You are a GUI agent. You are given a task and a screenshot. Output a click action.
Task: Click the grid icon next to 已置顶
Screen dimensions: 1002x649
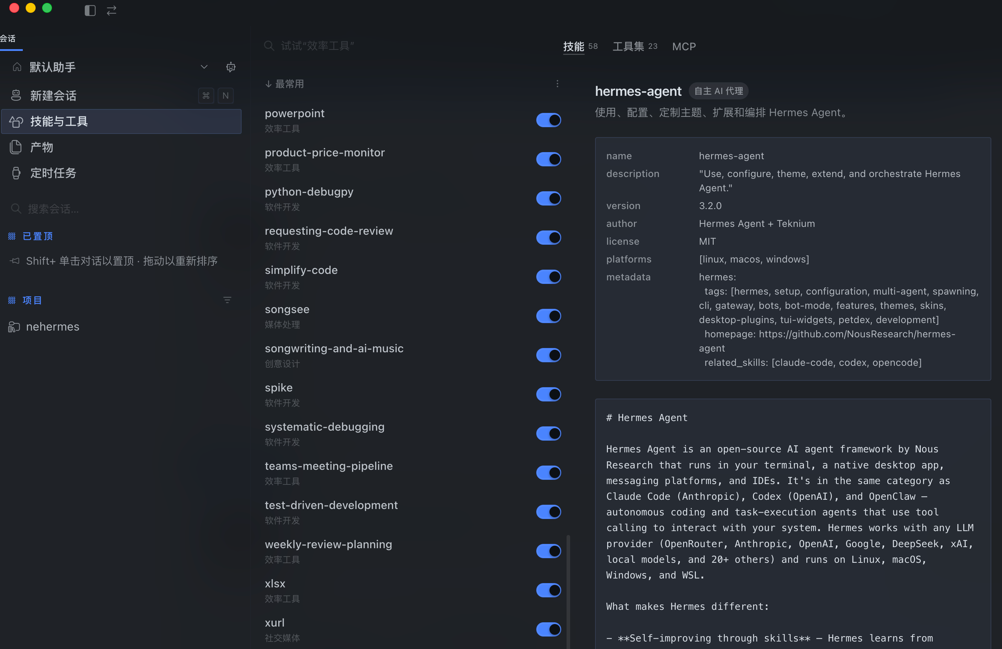point(12,236)
